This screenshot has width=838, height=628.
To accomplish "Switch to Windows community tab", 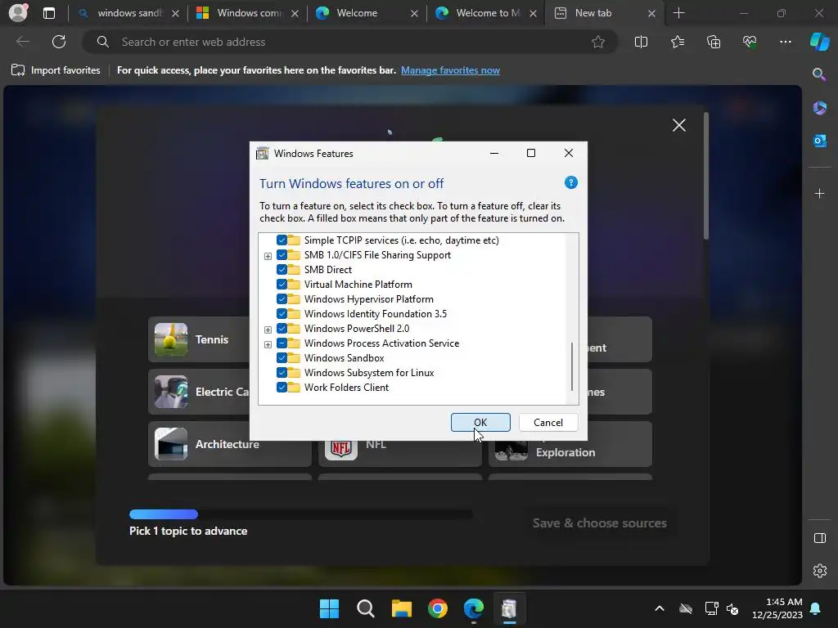I will (247, 13).
